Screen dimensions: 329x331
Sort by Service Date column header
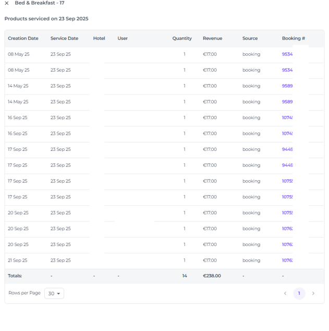(64, 39)
